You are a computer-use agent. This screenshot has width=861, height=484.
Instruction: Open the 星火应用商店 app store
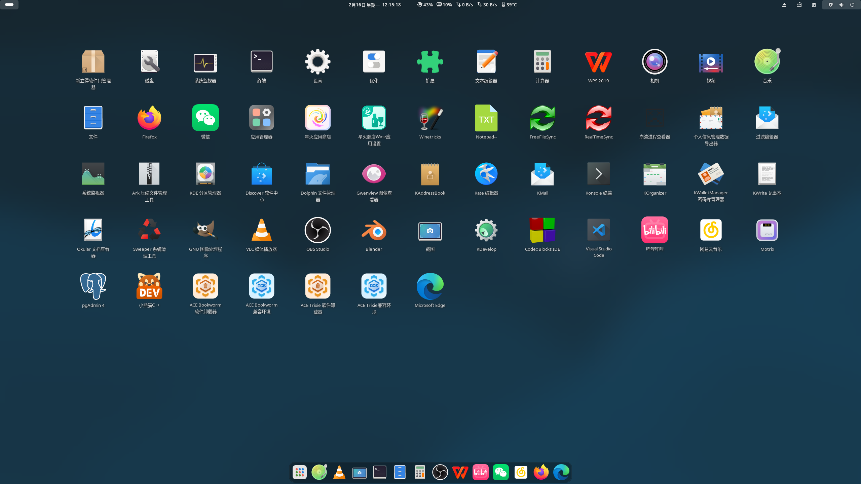(318, 118)
